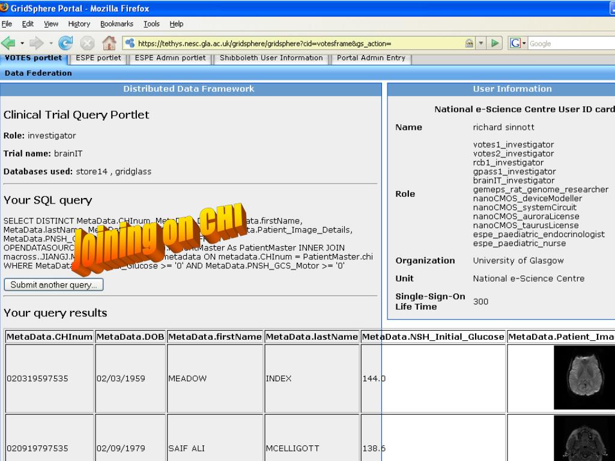Open the Portal Admin Entry tab
The width and height of the screenshot is (615, 461).
click(x=371, y=58)
